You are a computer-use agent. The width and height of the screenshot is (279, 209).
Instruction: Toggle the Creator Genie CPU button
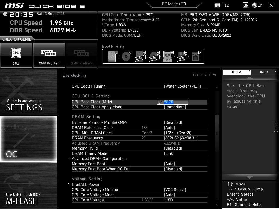(16, 56)
